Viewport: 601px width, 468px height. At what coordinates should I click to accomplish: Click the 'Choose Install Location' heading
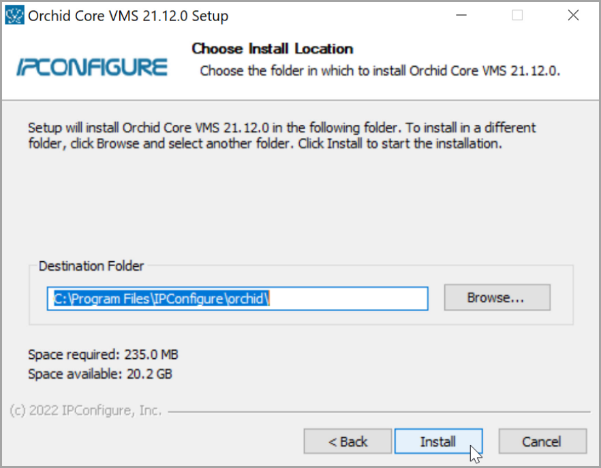[x=273, y=48]
